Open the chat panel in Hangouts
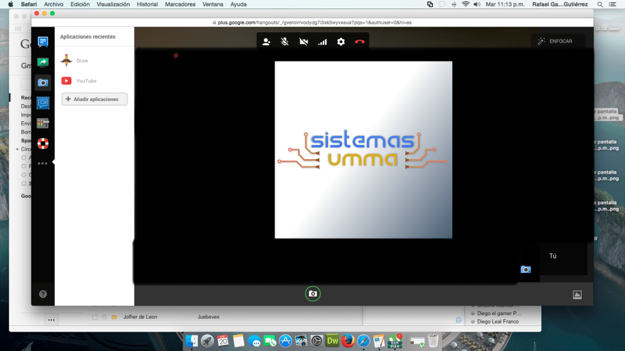This screenshot has width=625, height=351. tap(42, 41)
